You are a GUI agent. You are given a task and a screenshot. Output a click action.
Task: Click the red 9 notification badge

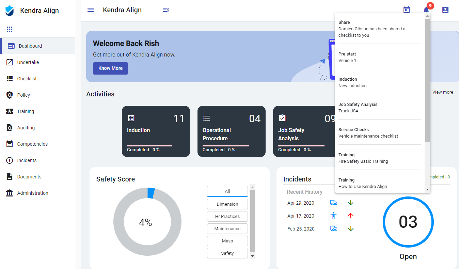point(430,5)
